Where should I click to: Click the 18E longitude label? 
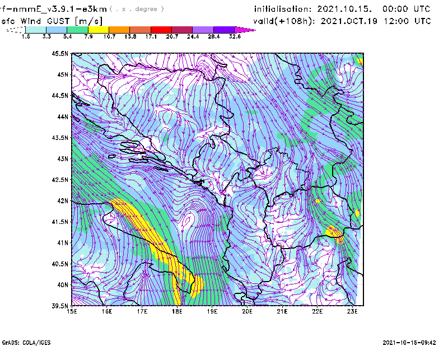[x=177, y=311]
